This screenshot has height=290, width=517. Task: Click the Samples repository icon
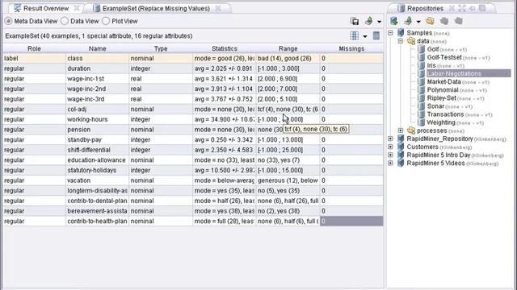coord(401,32)
